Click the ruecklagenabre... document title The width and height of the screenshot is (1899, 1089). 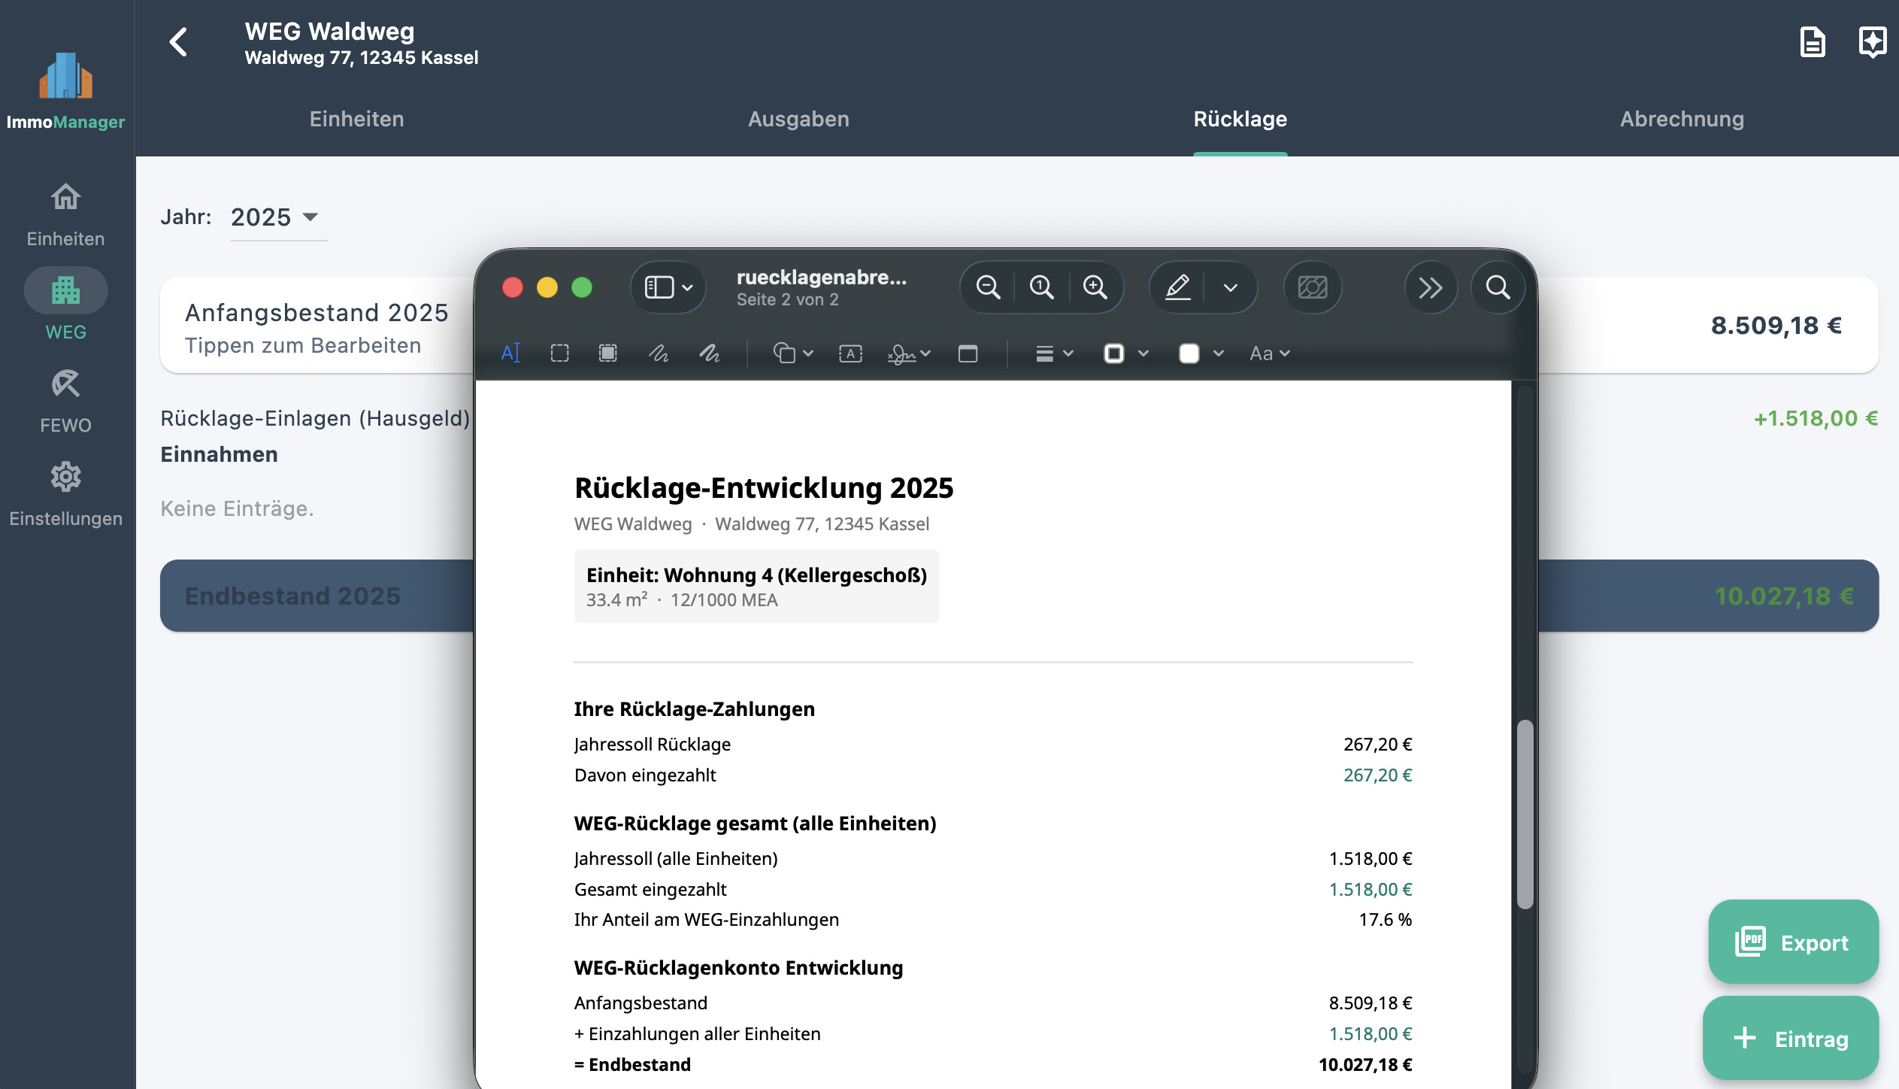(x=821, y=277)
